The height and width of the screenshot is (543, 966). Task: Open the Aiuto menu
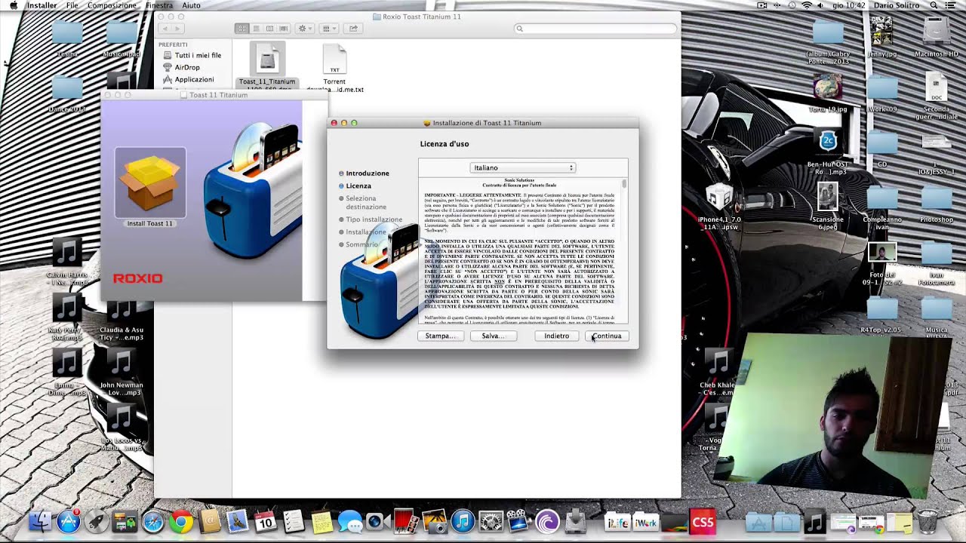click(x=192, y=5)
